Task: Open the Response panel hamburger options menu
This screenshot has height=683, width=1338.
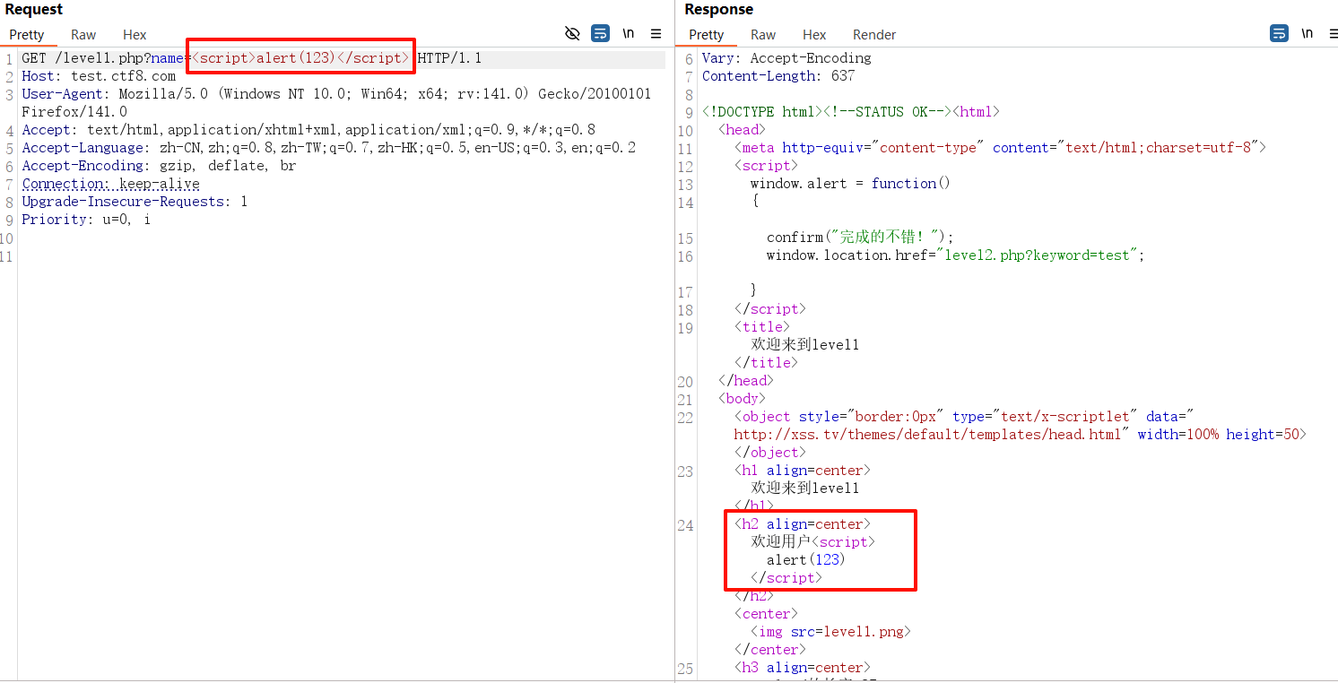Action: (1332, 33)
